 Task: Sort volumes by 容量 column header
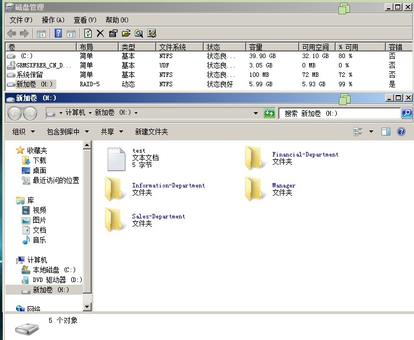[272, 47]
